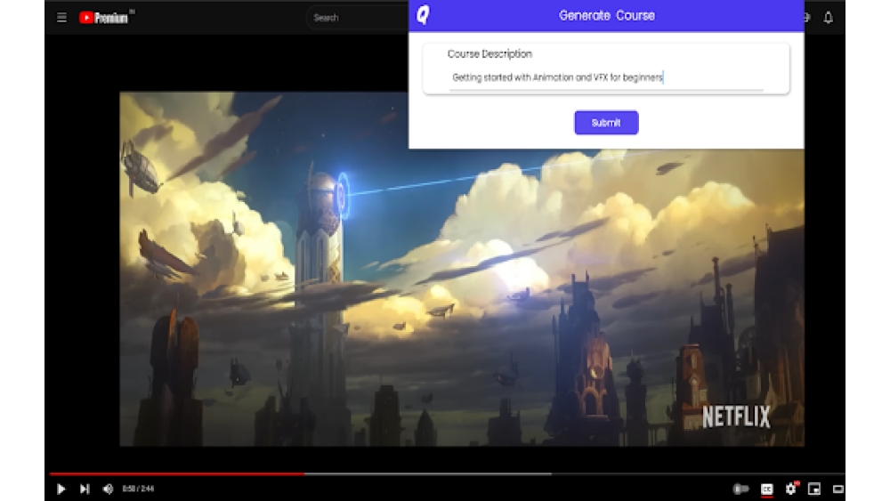
Task: Click the Course Description text field
Action: [606, 77]
